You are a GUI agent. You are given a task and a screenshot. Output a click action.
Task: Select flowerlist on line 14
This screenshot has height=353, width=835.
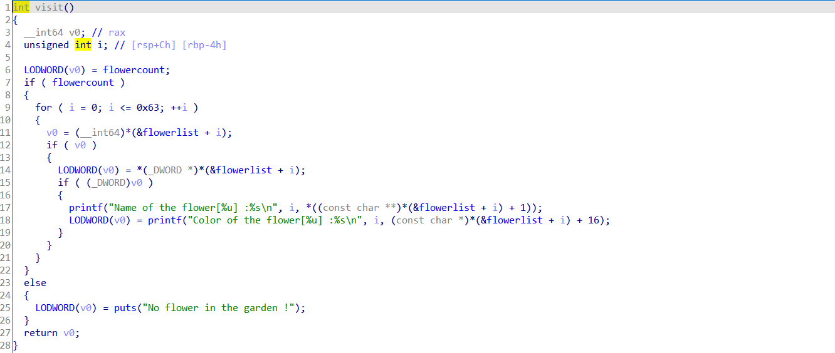click(244, 170)
